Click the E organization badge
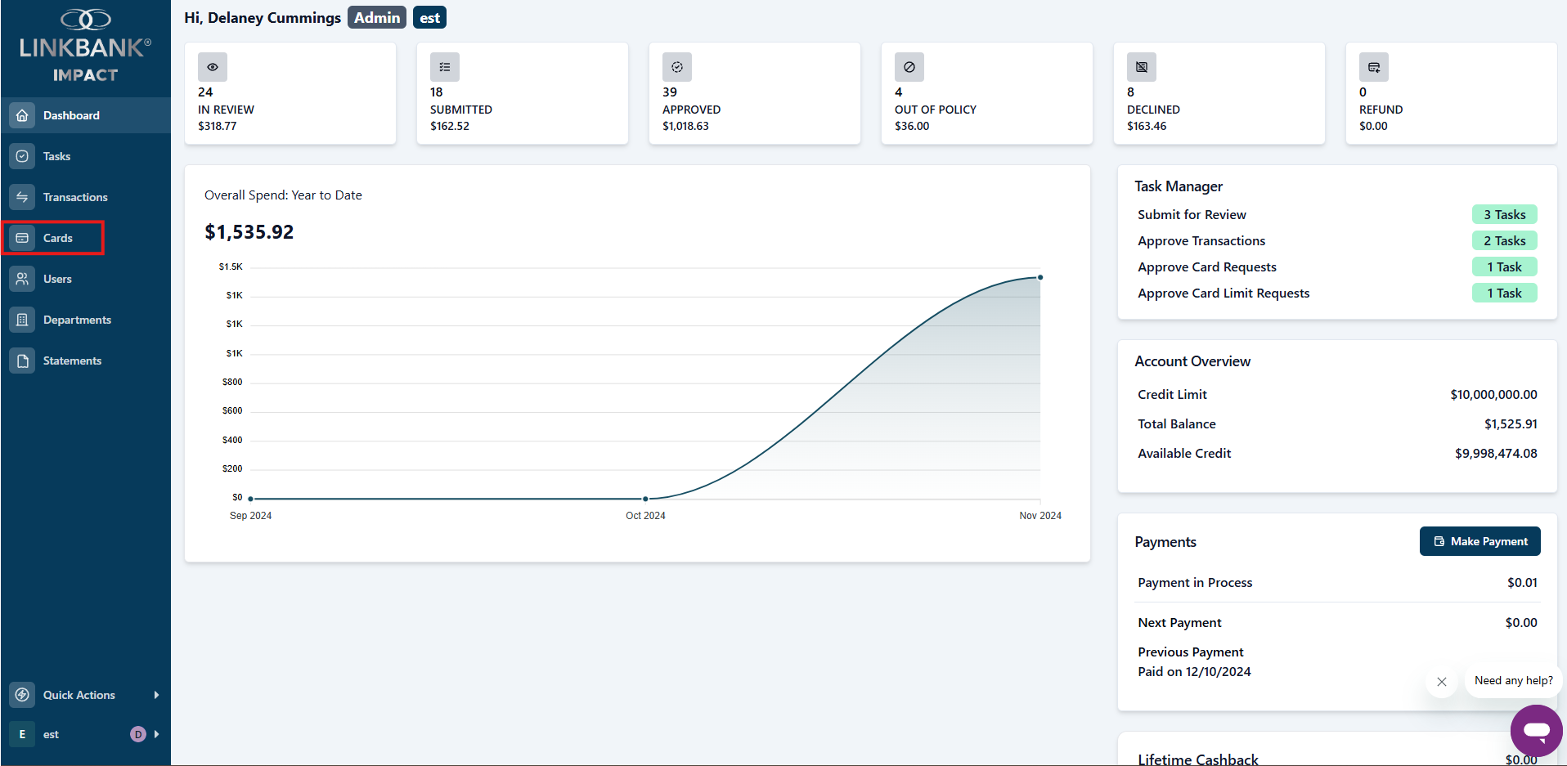 [22, 734]
